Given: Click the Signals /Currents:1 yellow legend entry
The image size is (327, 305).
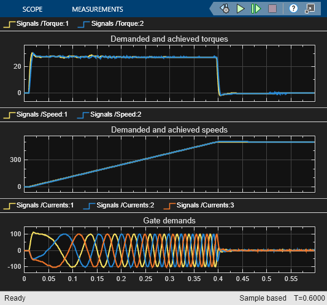Looking at the screenshot, I should coord(39,206).
